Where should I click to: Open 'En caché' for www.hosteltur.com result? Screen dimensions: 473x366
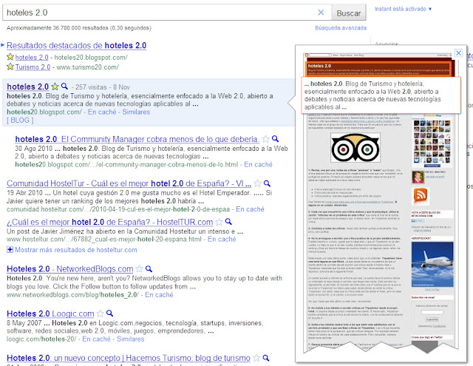(222, 240)
